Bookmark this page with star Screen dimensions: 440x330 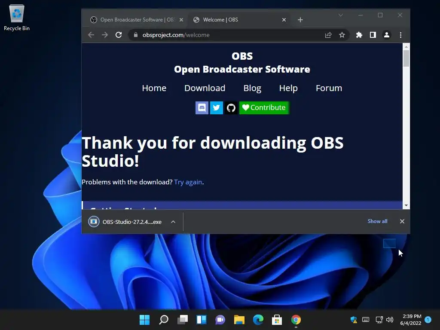tap(342, 35)
